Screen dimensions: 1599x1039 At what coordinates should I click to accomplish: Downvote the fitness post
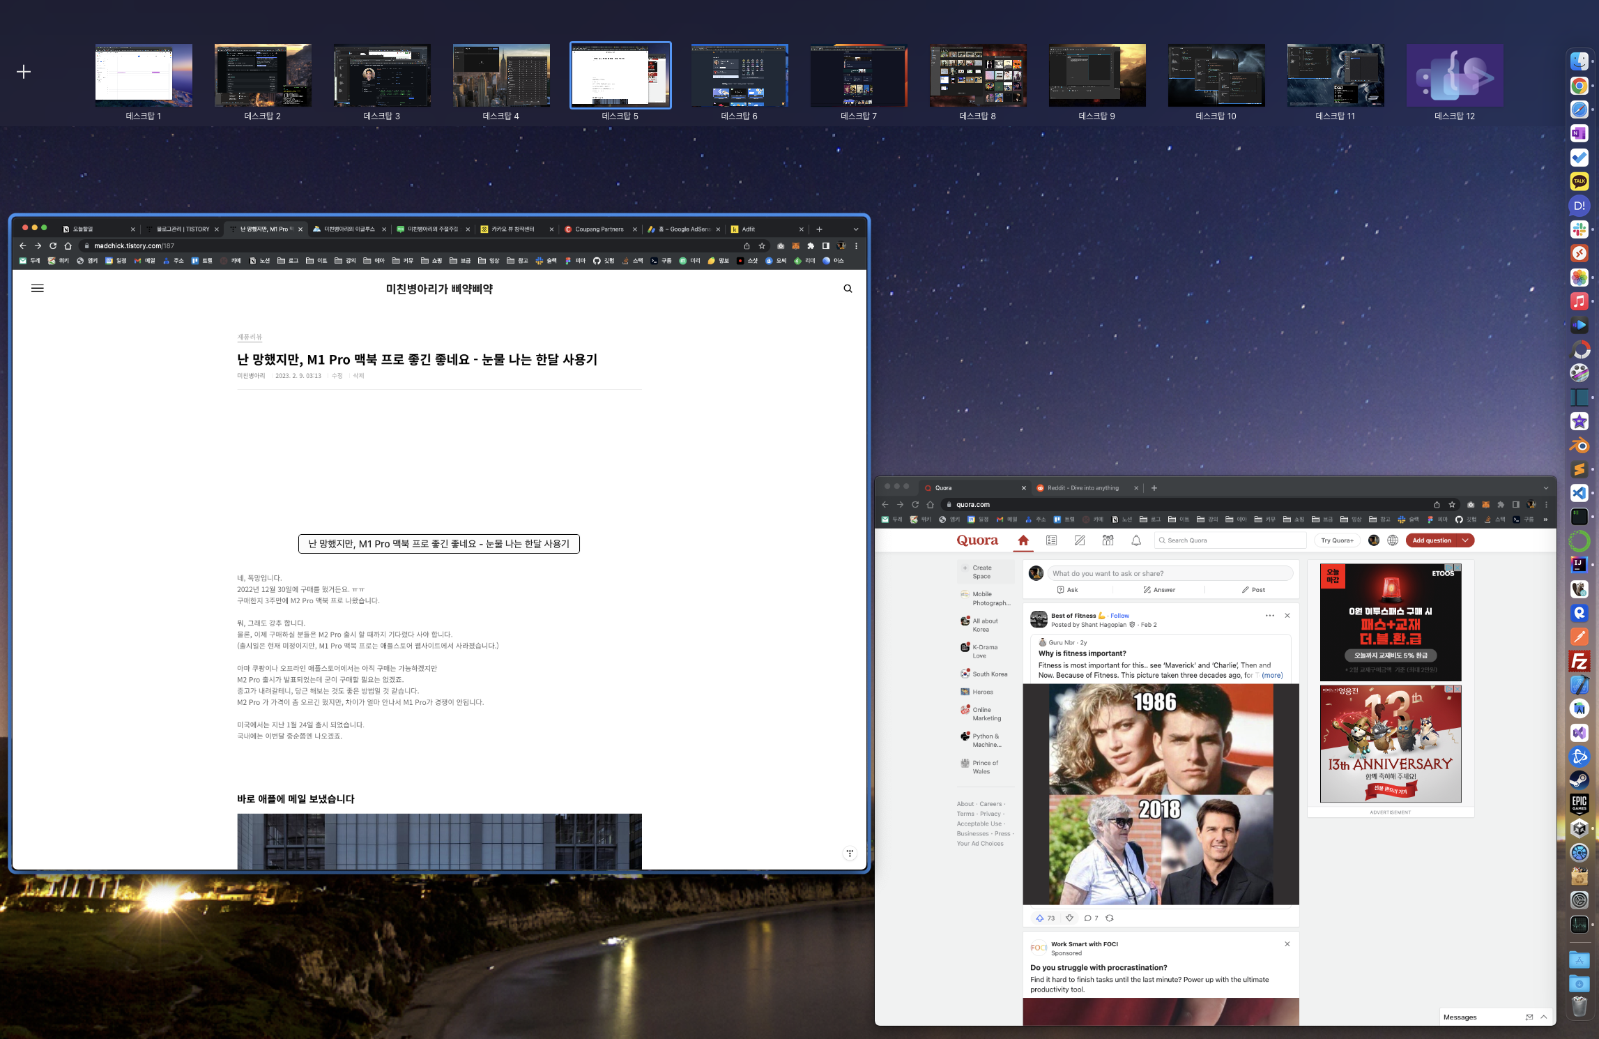[1069, 918]
